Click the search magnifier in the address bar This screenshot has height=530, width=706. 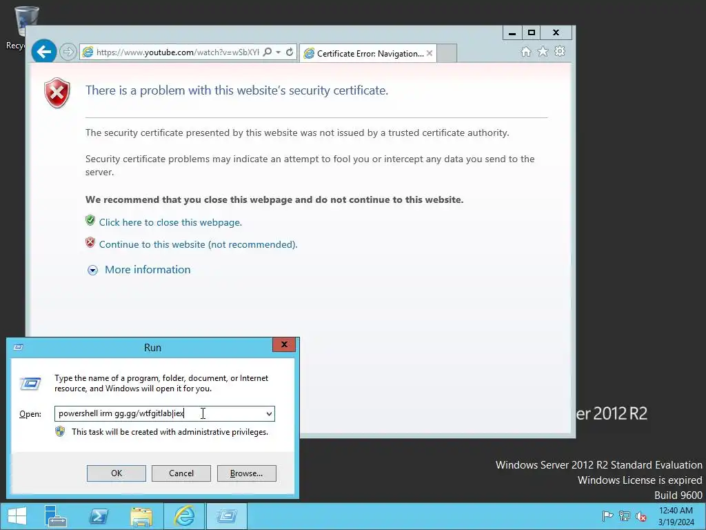click(x=267, y=52)
